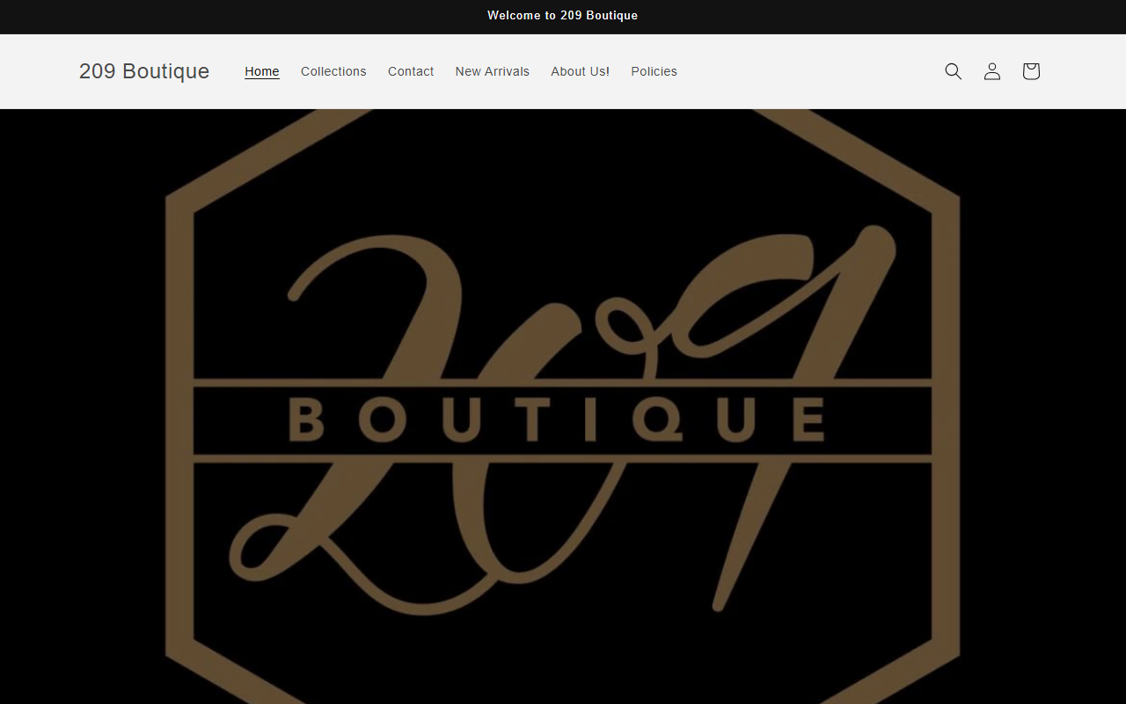Click the Welcome to 209 Boutique announcement
Viewport: 1126px width, 704px height.
pos(563,16)
